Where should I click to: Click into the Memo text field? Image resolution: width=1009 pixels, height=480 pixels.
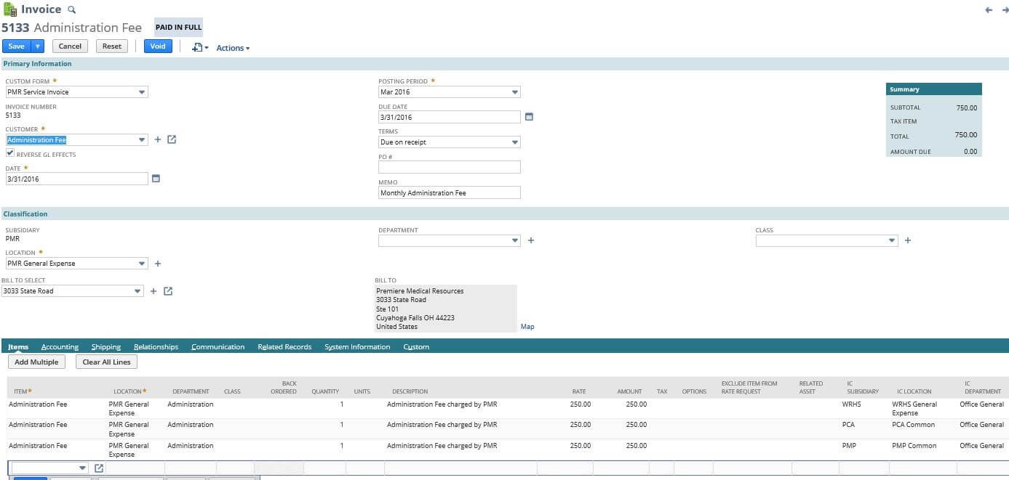point(449,193)
